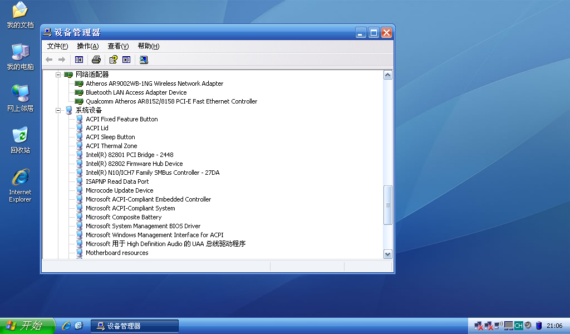Click the Show/Hide Console Tree toolbar icon
The height and width of the screenshot is (334, 570).
tap(79, 60)
